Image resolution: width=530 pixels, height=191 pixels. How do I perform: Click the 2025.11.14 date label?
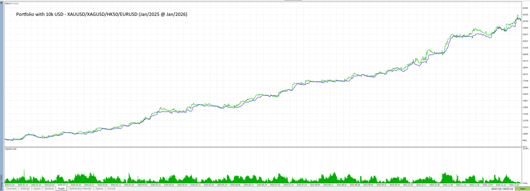(x=461, y=185)
